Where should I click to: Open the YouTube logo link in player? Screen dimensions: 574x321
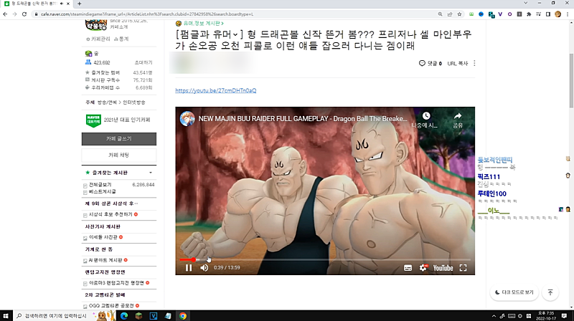442,268
